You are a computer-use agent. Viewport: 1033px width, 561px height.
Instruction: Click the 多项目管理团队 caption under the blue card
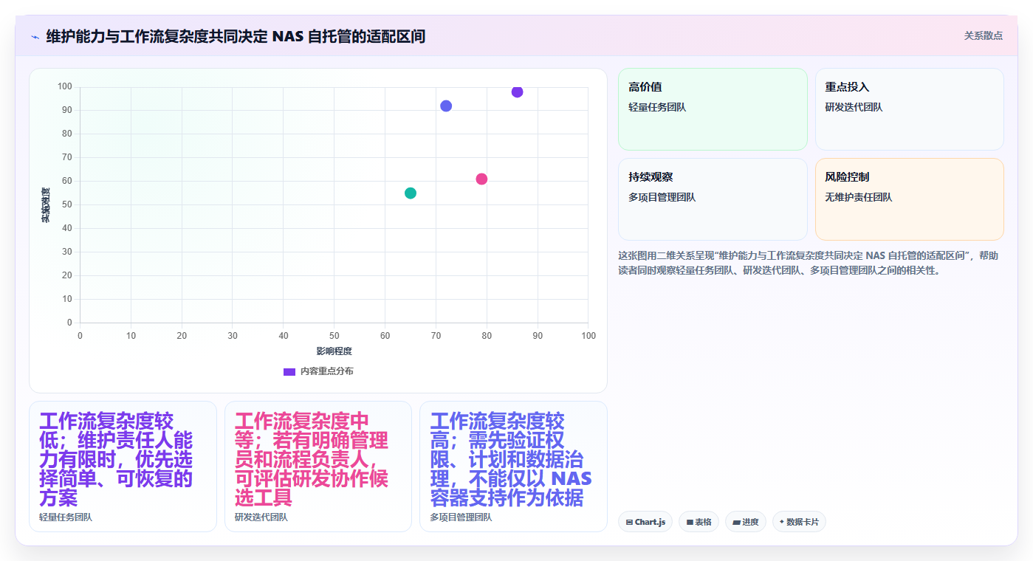coord(461,517)
